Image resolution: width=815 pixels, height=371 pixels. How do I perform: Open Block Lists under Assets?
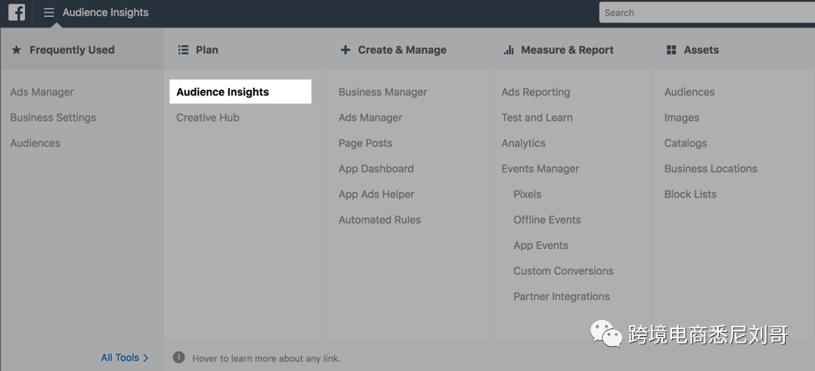690,194
